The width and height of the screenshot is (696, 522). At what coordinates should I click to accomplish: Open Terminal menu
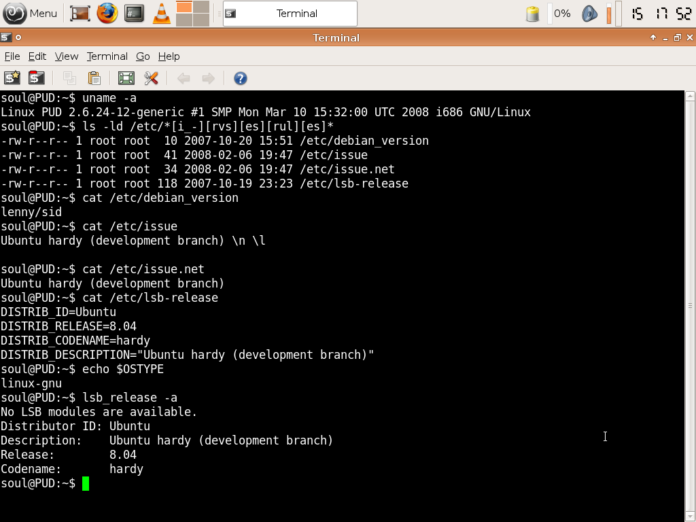[x=107, y=56]
